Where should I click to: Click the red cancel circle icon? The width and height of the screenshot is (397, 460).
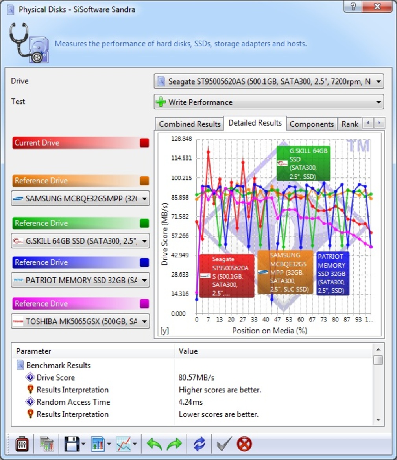pyautogui.click(x=244, y=444)
